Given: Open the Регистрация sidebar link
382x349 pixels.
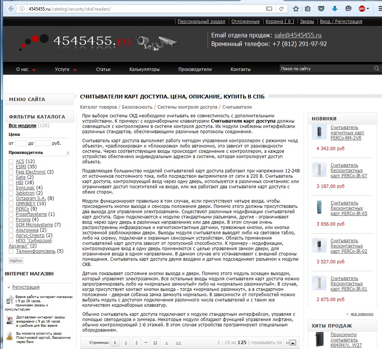Looking at the screenshot, I should [26, 287].
